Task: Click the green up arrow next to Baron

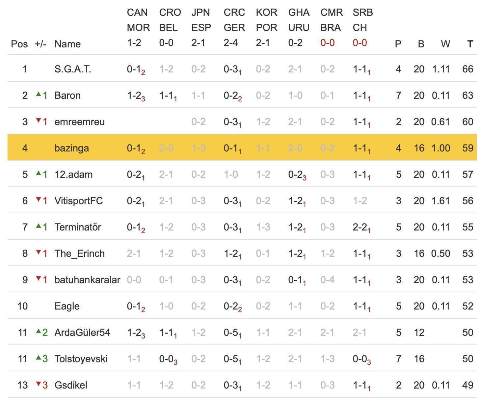Action: click(39, 94)
